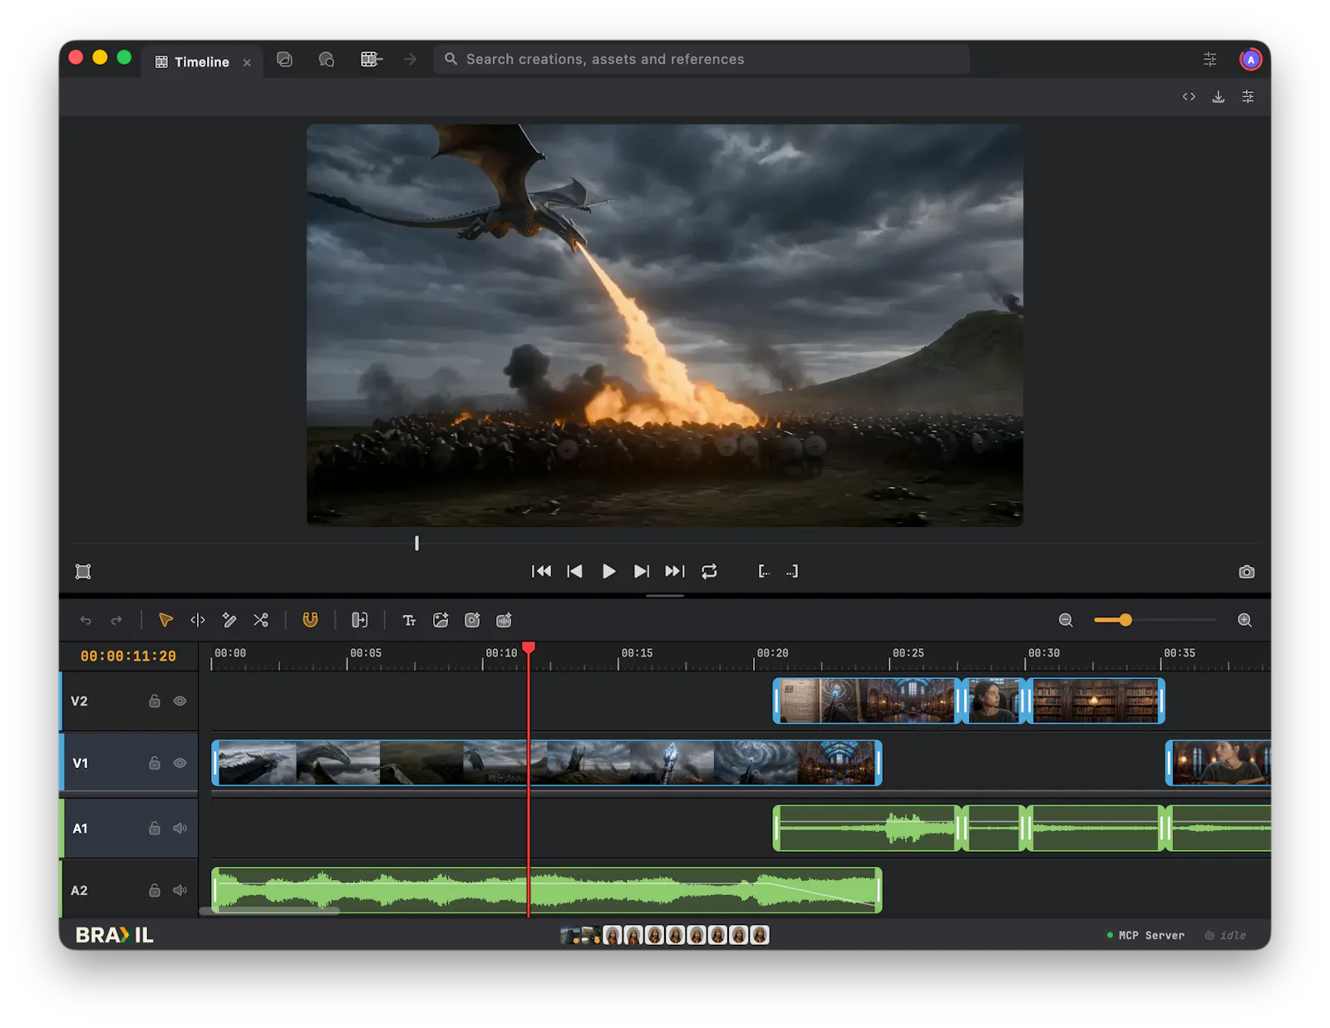Viewport: 1330px width, 1028px height.
Task: Click the code brackets icon
Action: pyautogui.click(x=1189, y=96)
